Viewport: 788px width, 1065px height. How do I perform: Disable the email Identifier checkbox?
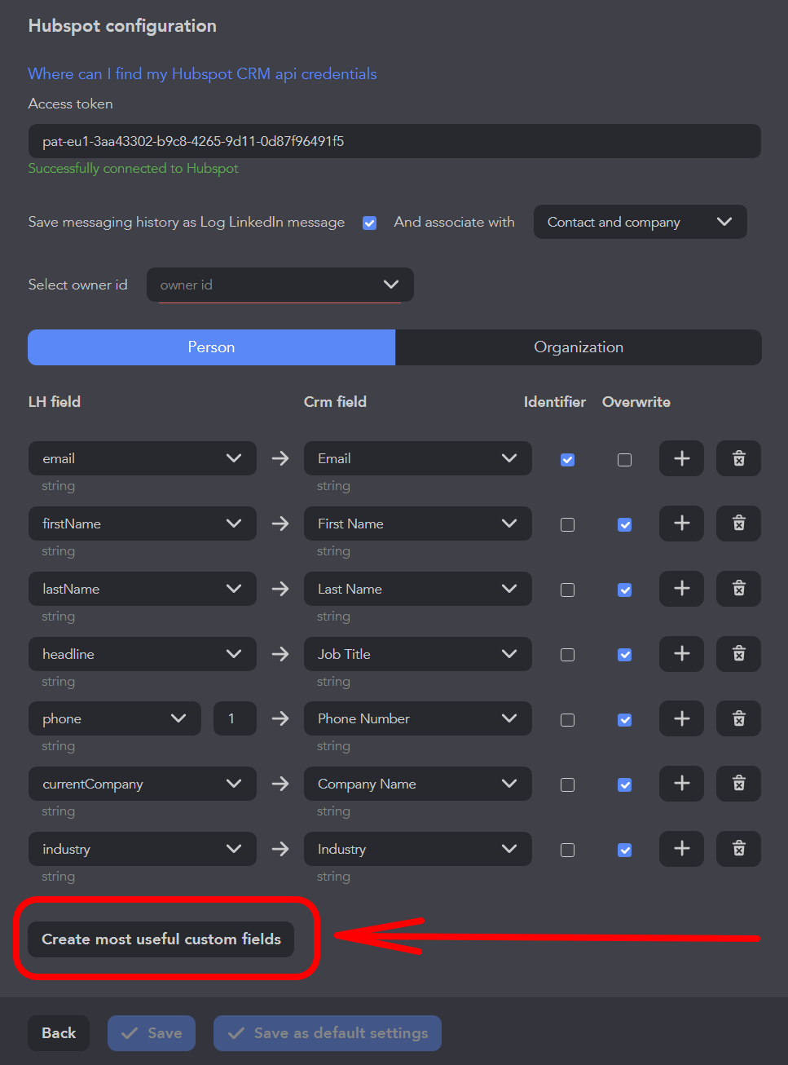[x=568, y=460]
